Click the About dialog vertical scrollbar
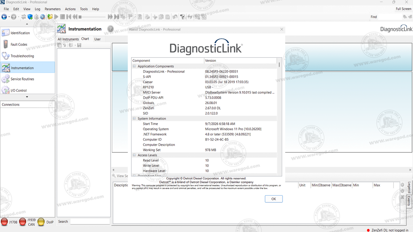The width and height of the screenshot is (413, 232). pyautogui.click(x=279, y=117)
